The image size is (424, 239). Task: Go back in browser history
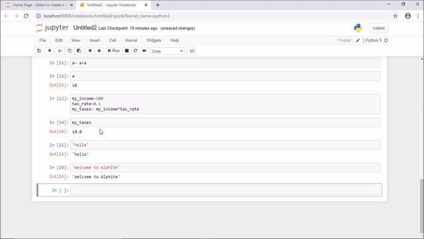pyautogui.click(x=6, y=16)
